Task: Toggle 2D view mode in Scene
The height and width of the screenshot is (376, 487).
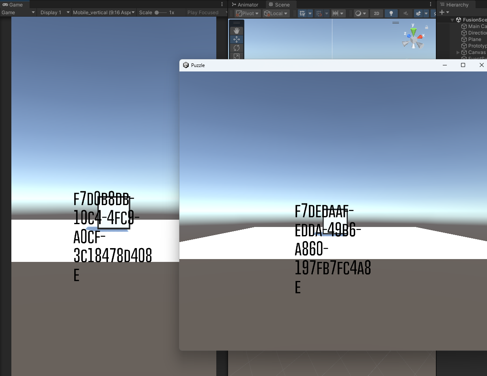Action: click(x=376, y=13)
